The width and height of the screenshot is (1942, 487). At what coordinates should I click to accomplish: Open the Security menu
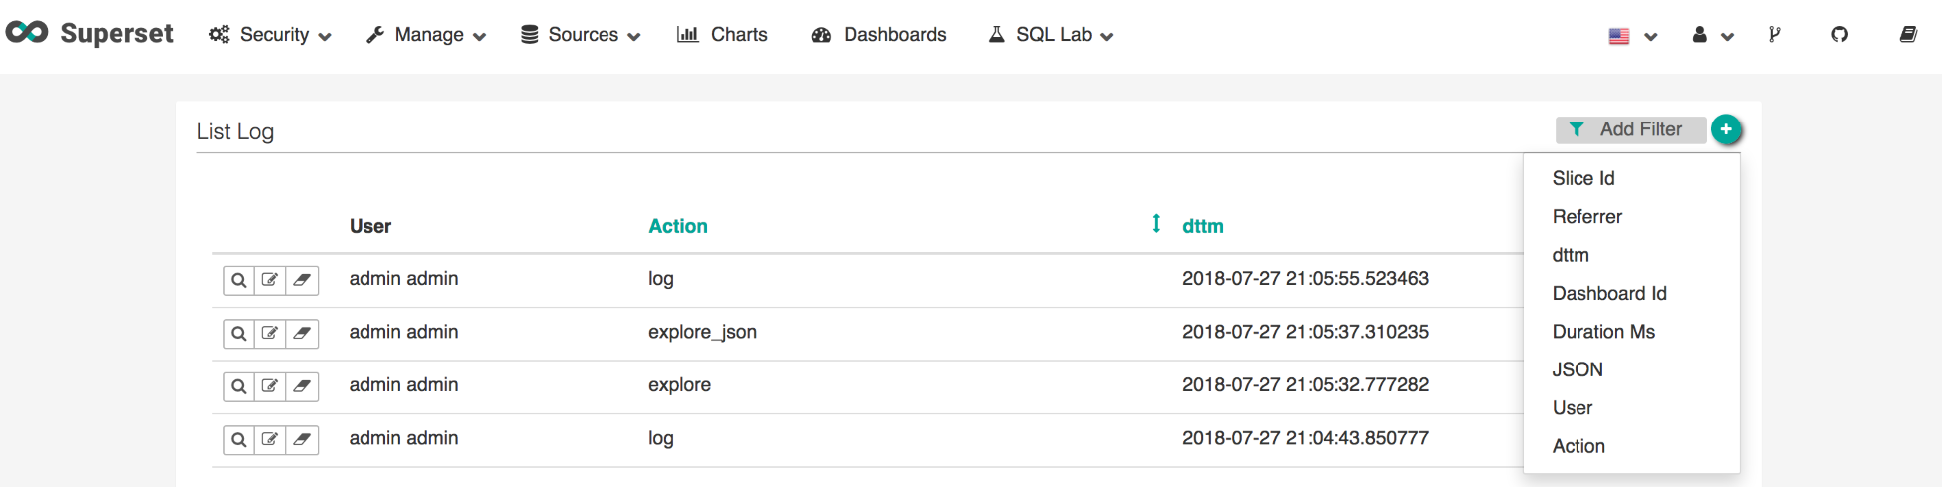(x=270, y=35)
